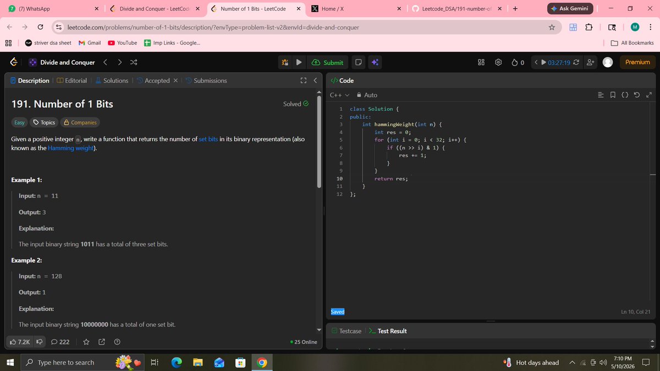Open user profile avatar
The height and width of the screenshot is (371, 660).
(608, 62)
